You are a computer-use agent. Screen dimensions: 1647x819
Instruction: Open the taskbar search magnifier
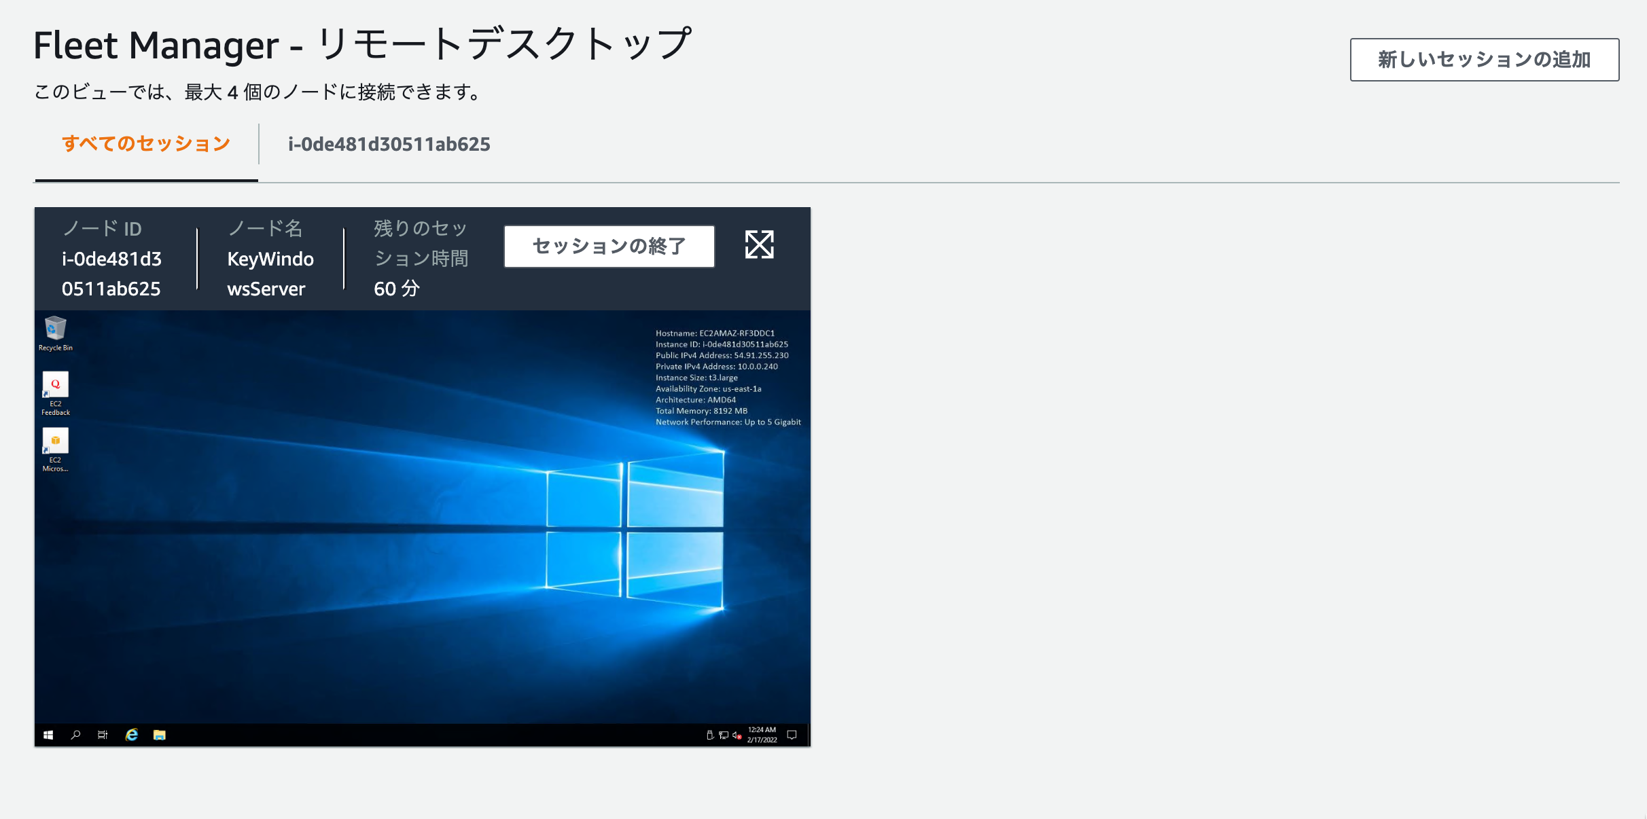click(75, 735)
